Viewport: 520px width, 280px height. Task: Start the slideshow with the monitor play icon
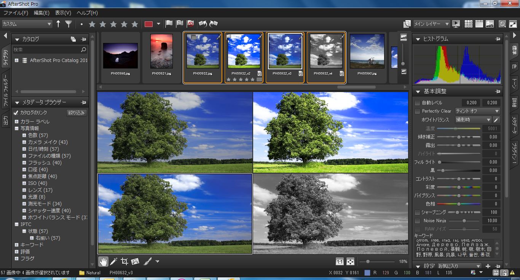(456, 24)
